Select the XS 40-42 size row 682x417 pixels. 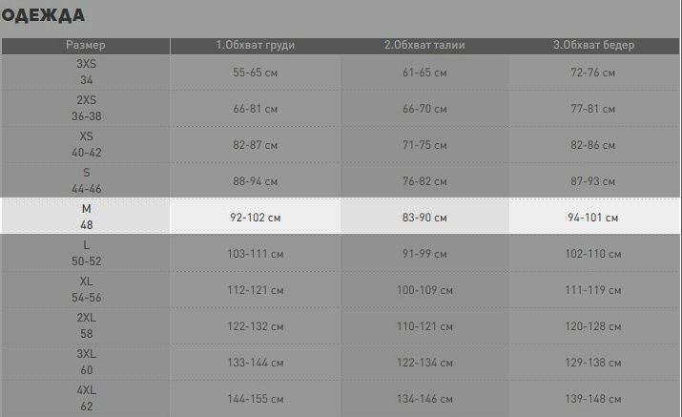coord(341,144)
